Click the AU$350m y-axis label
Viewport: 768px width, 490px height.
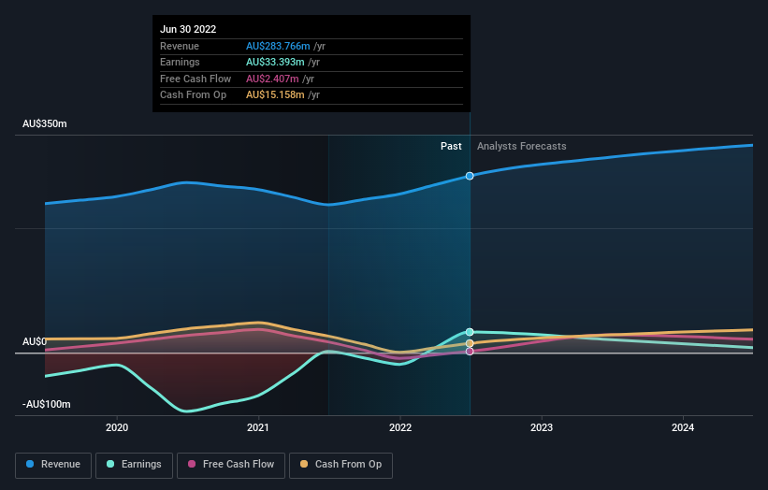click(45, 123)
